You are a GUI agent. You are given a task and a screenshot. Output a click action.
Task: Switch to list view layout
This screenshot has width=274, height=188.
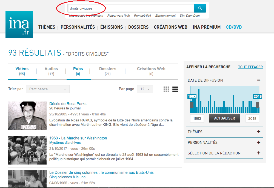pos(175,89)
